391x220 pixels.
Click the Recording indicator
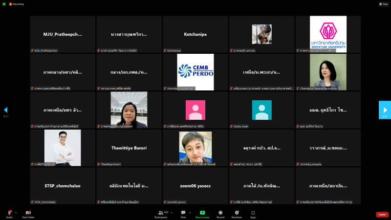click(15, 3)
